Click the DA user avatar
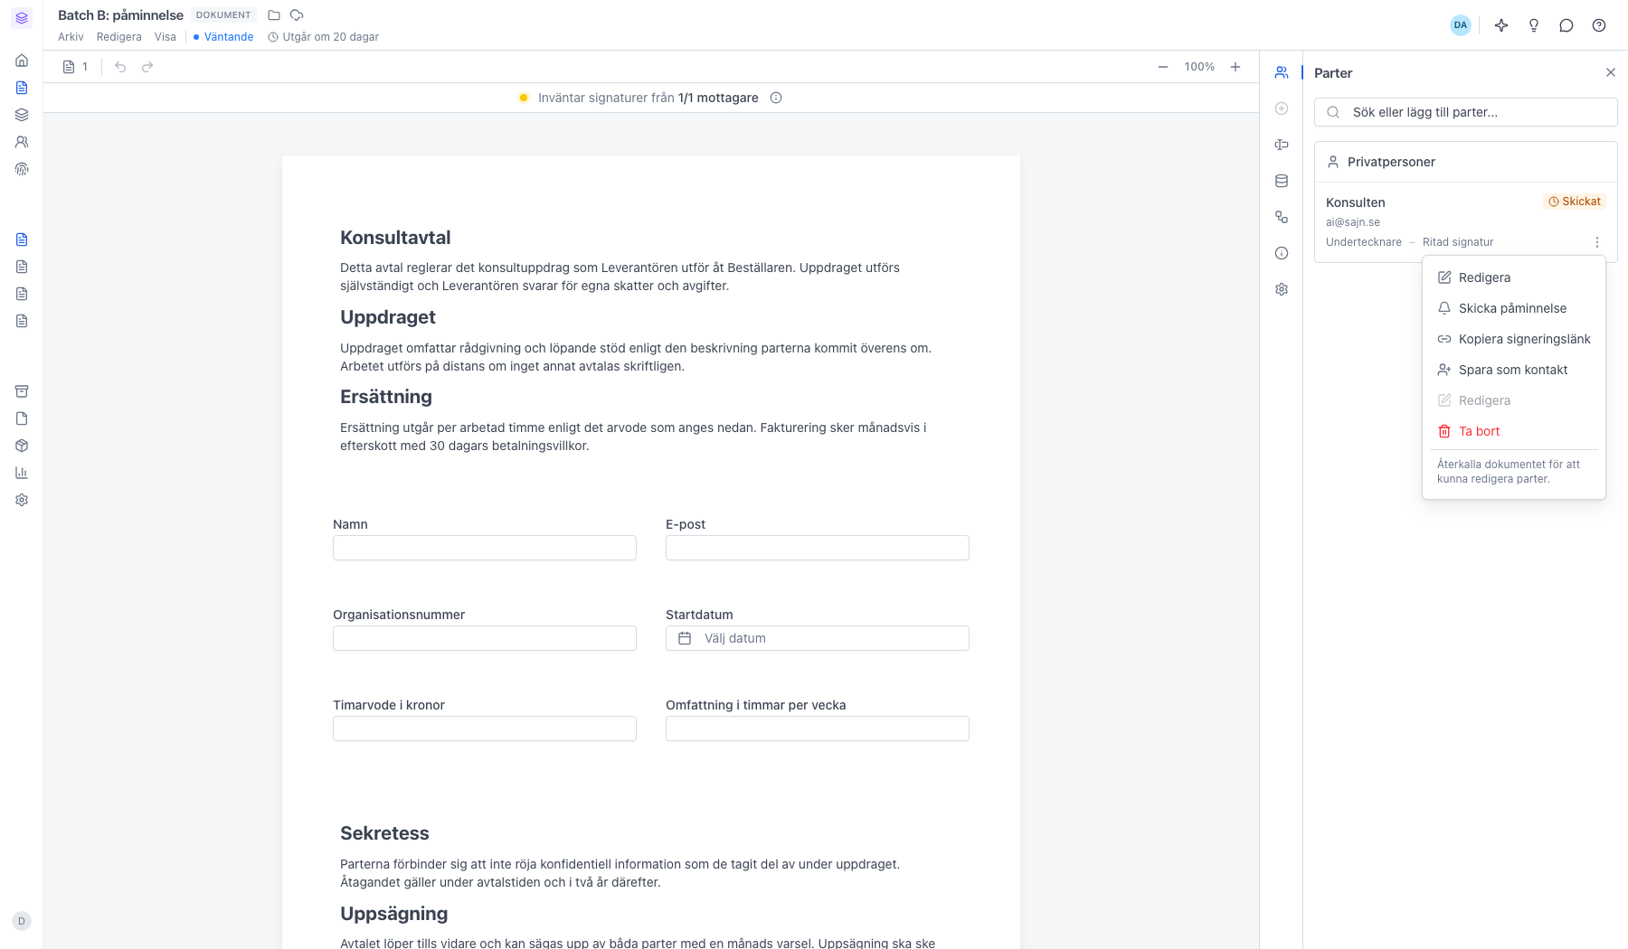 point(1461,25)
